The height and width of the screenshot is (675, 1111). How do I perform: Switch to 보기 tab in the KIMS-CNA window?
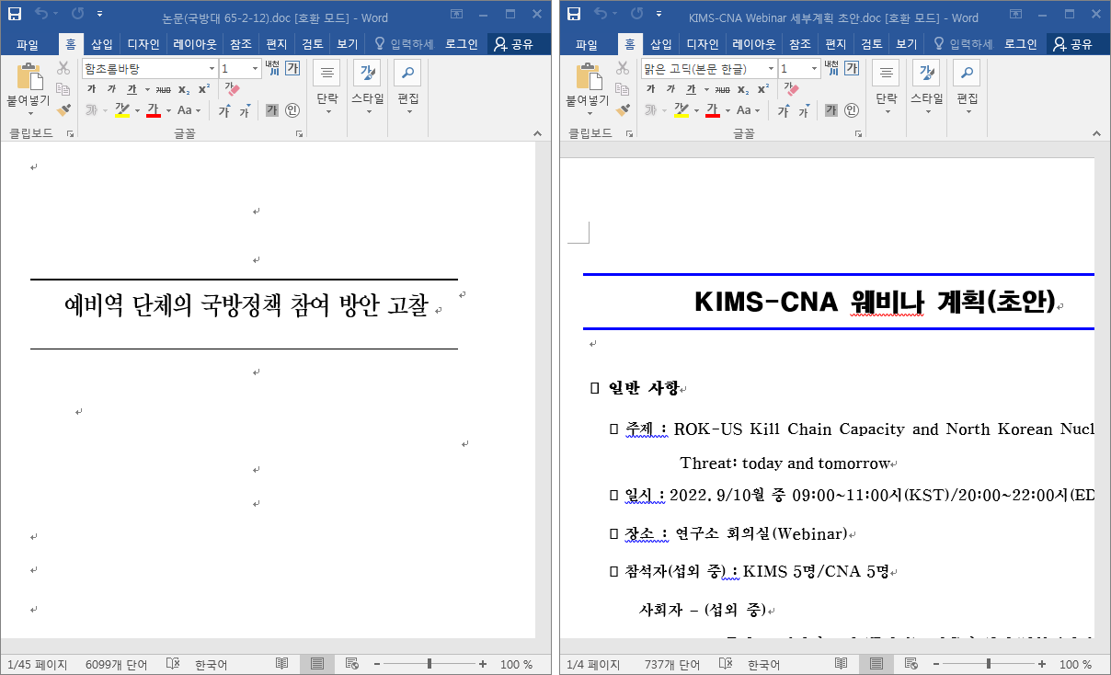tap(906, 44)
